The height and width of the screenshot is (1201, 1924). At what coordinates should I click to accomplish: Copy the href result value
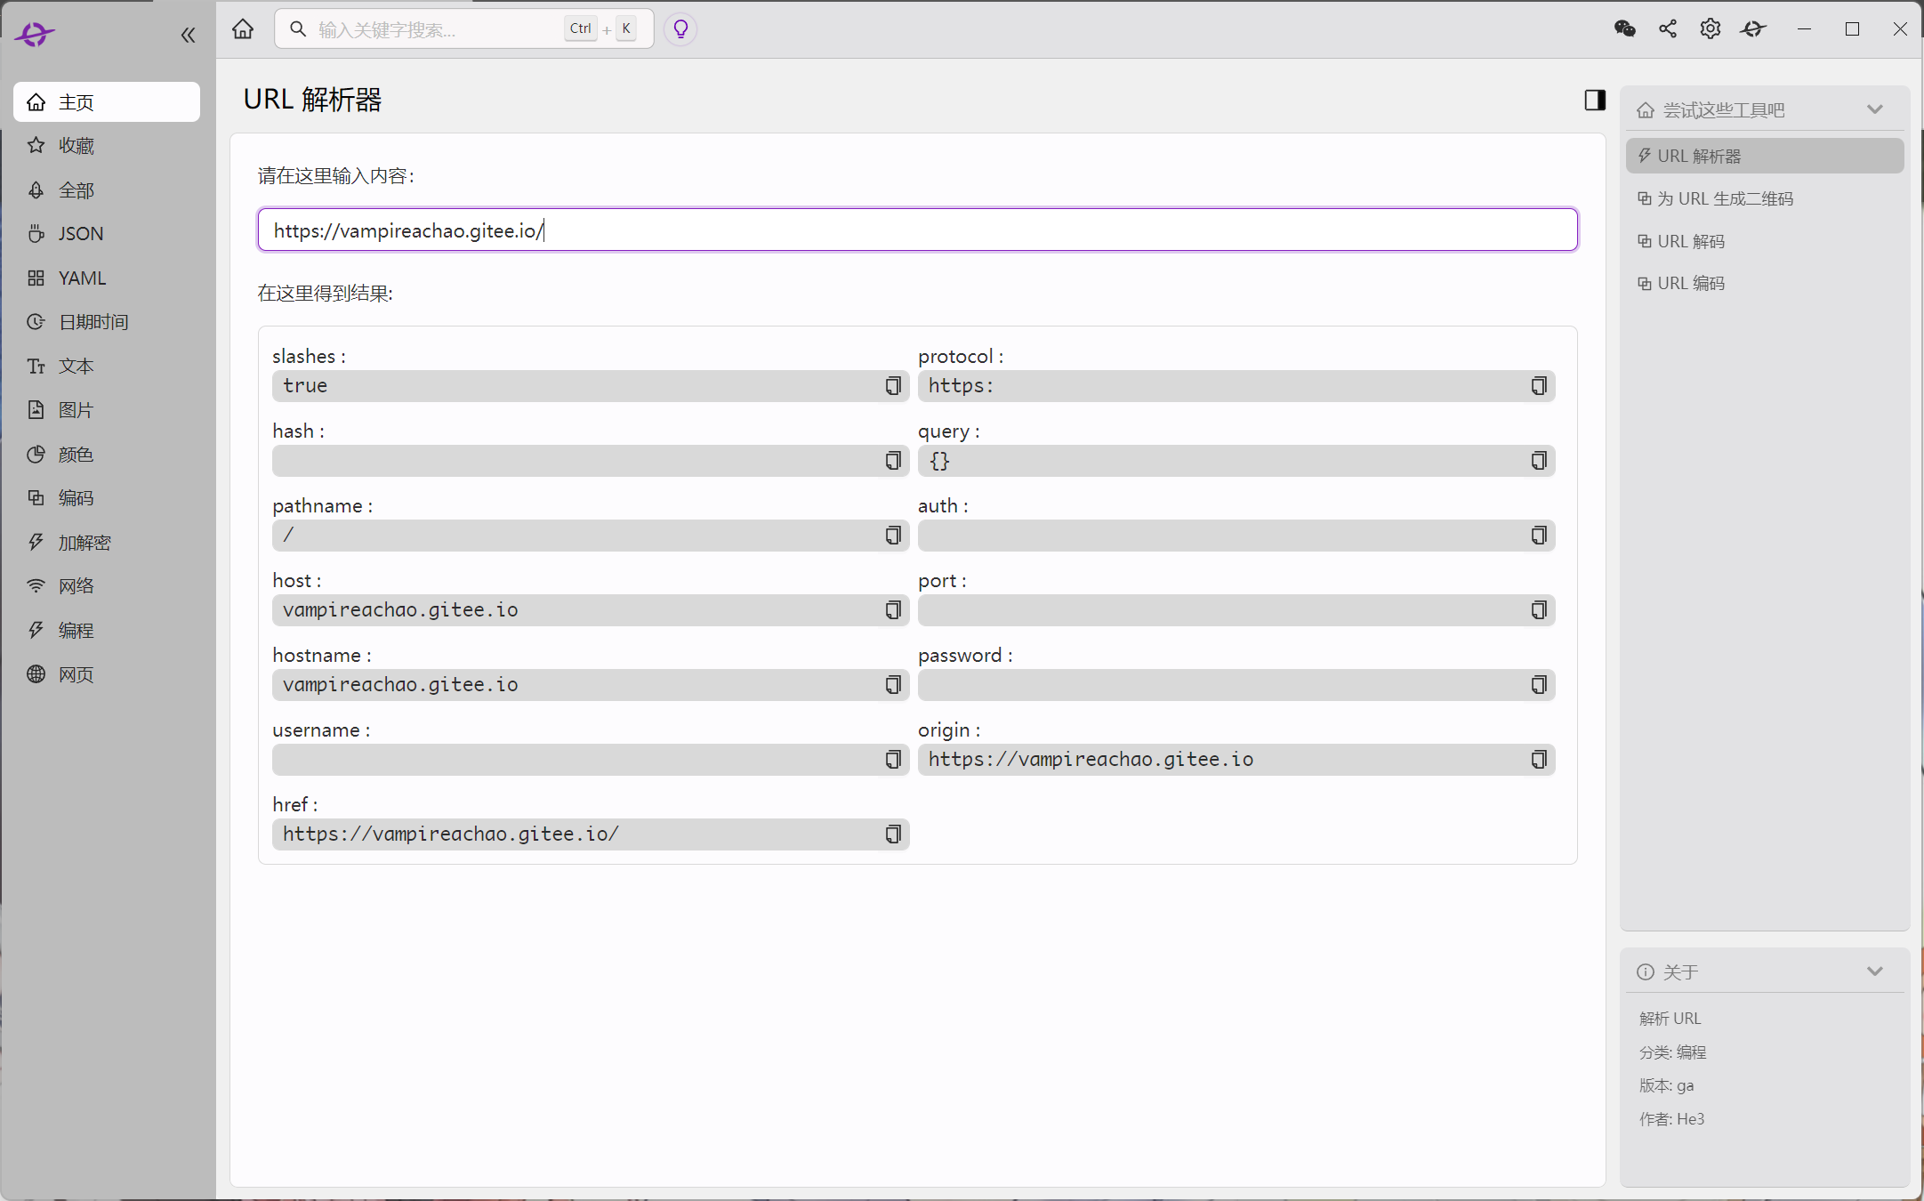pyautogui.click(x=893, y=834)
